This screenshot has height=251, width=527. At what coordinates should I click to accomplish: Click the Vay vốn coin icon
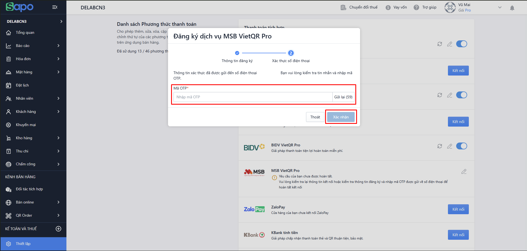[388, 7]
